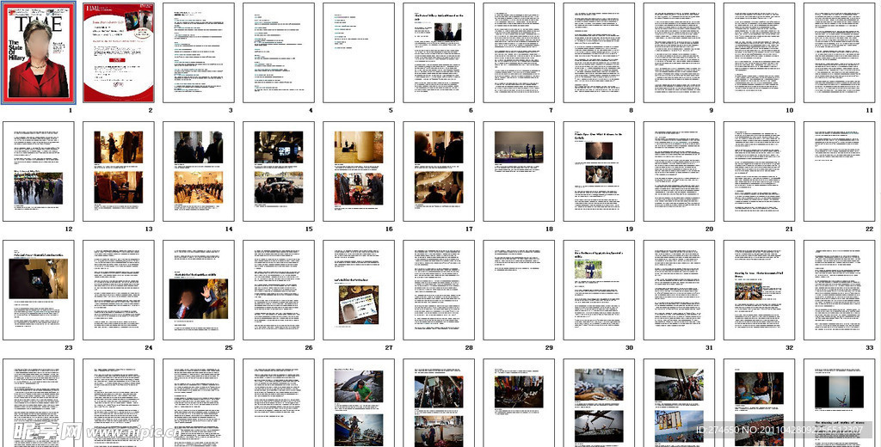Open the page 27 thumbnail
The height and width of the screenshot is (447, 881).
(359, 291)
